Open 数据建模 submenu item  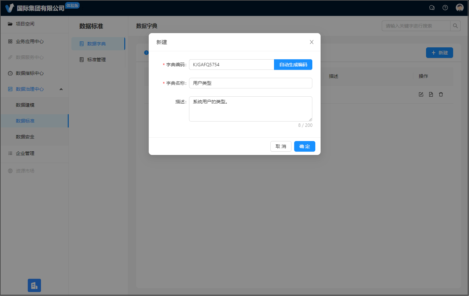[25, 105]
